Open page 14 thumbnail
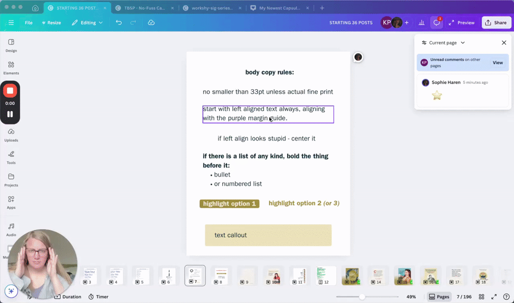514x303 pixels. 378,276
